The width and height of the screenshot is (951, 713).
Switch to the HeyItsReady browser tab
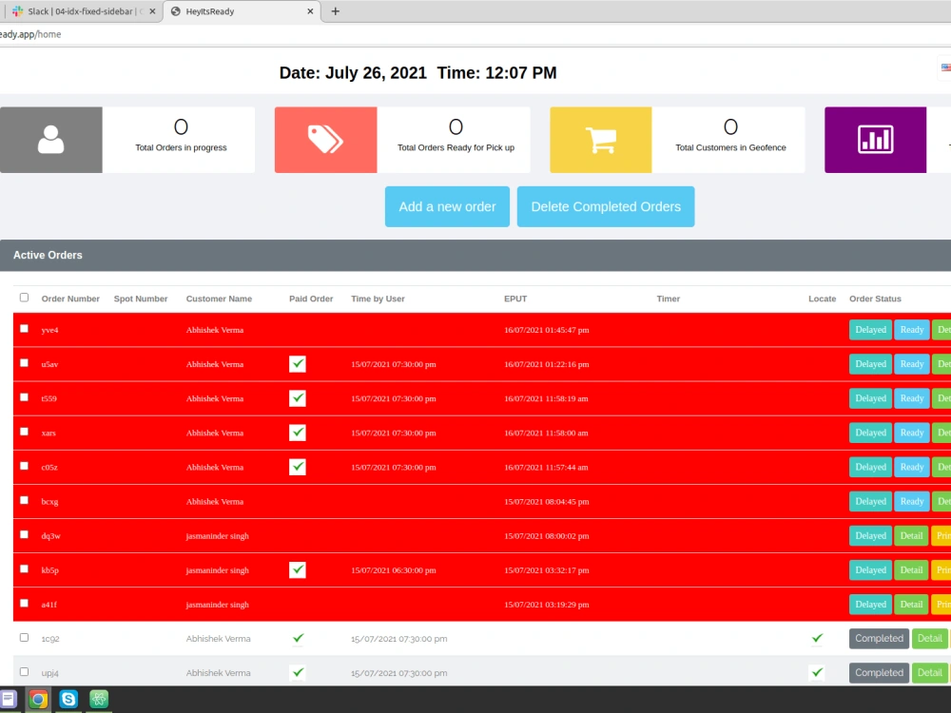click(242, 11)
